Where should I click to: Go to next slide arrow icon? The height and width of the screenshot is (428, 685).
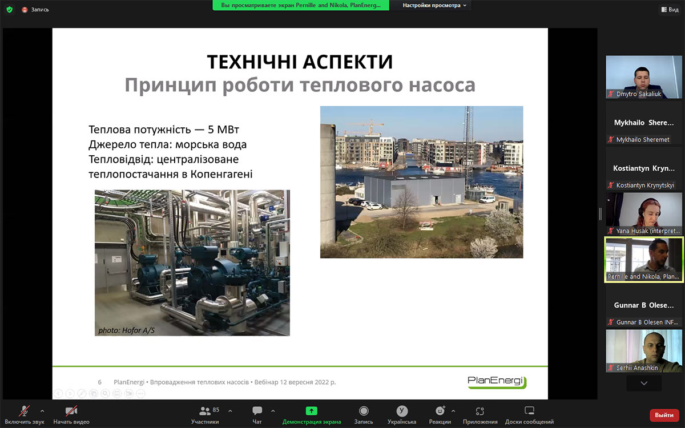[x=70, y=393]
